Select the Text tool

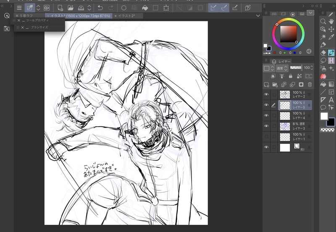coord(331,99)
